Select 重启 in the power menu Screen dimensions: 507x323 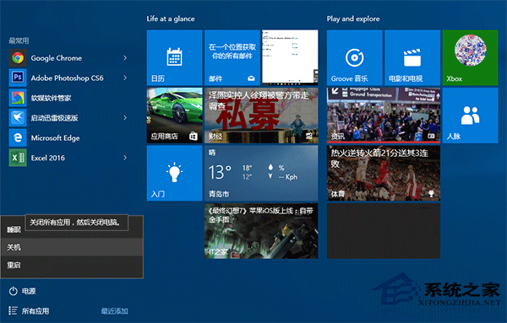click(72, 266)
